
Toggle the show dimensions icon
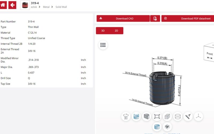click(136, 117)
